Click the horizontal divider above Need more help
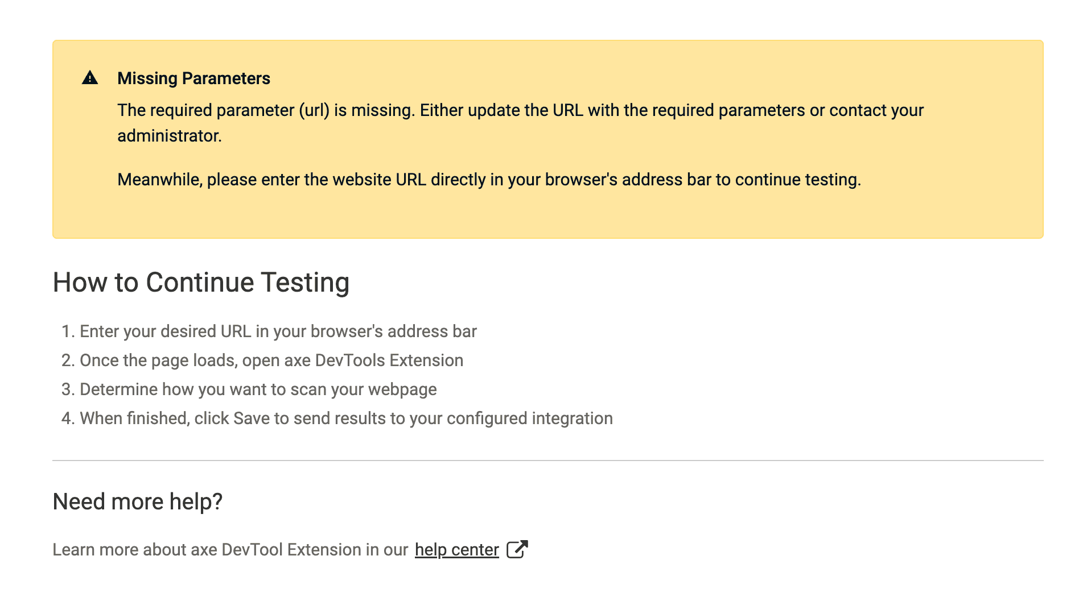 [547, 461]
